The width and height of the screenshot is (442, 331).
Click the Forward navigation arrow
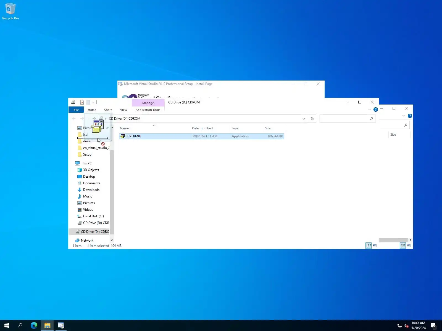point(82,119)
